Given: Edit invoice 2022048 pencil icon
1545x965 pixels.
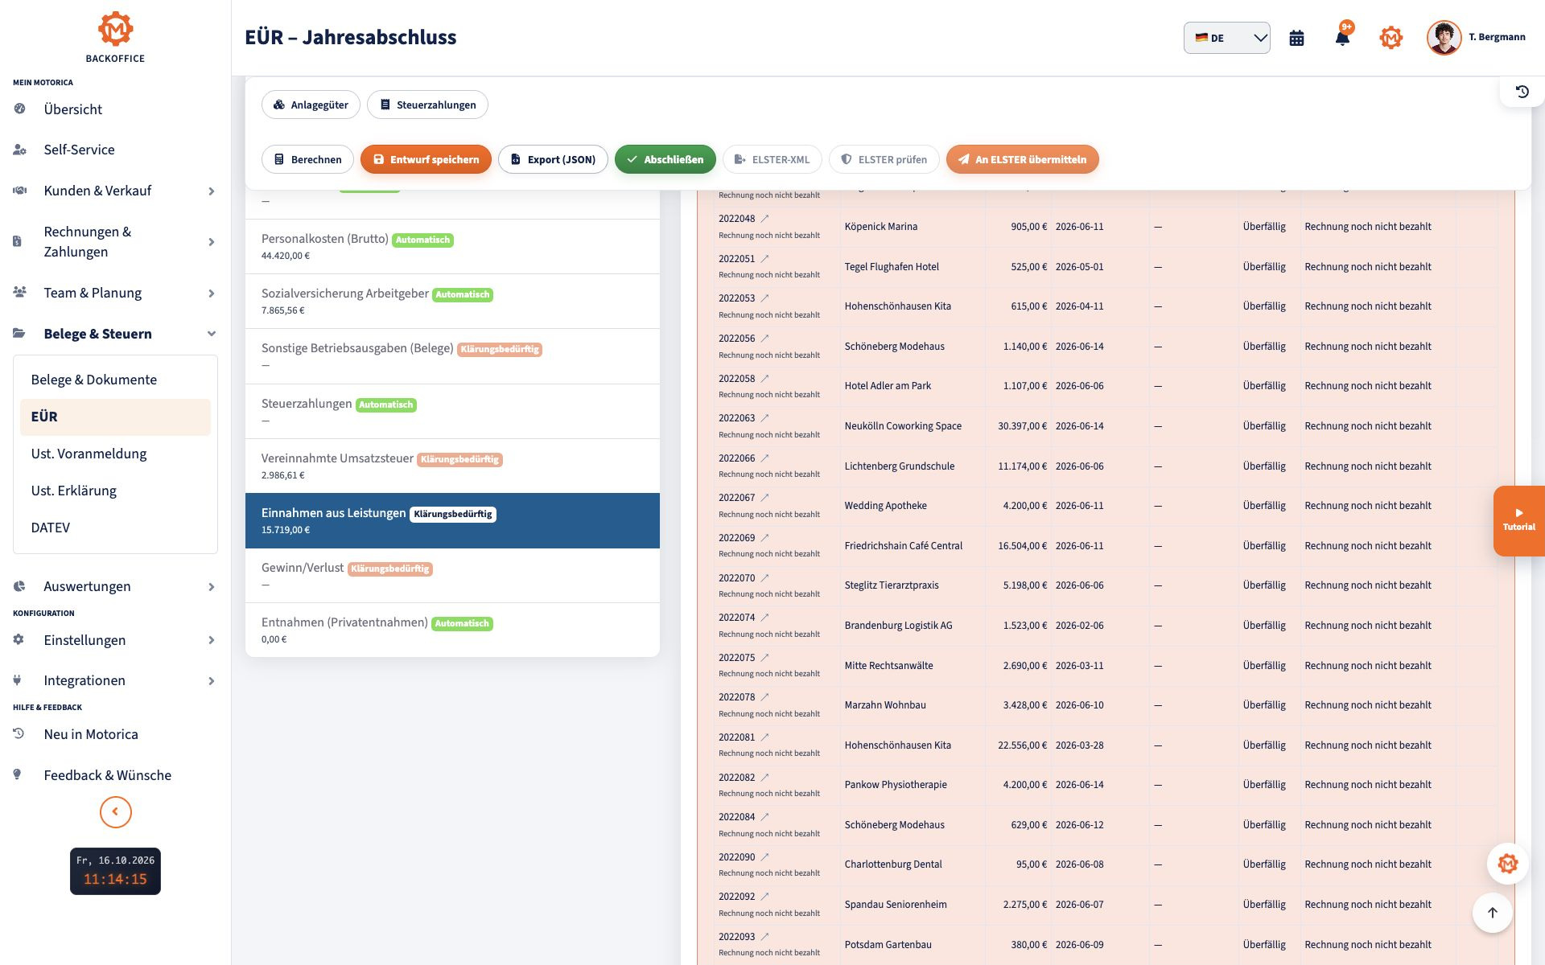Looking at the screenshot, I should click(765, 219).
